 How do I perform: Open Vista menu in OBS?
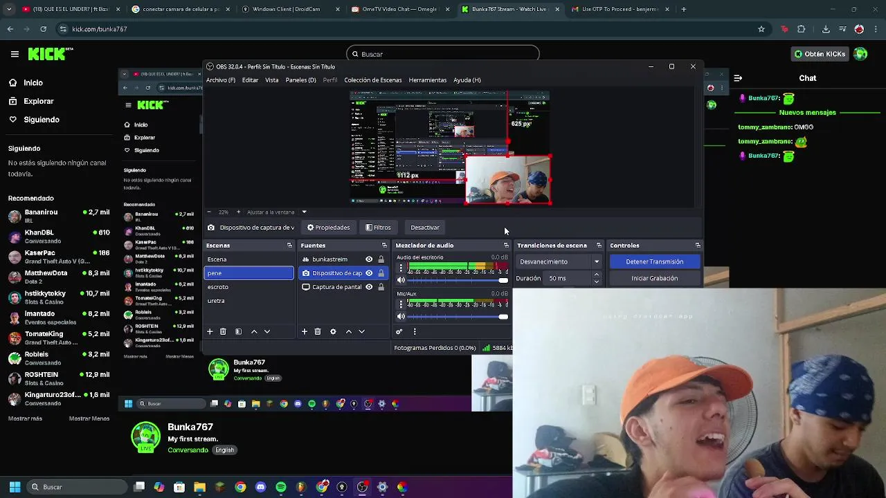(x=272, y=80)
